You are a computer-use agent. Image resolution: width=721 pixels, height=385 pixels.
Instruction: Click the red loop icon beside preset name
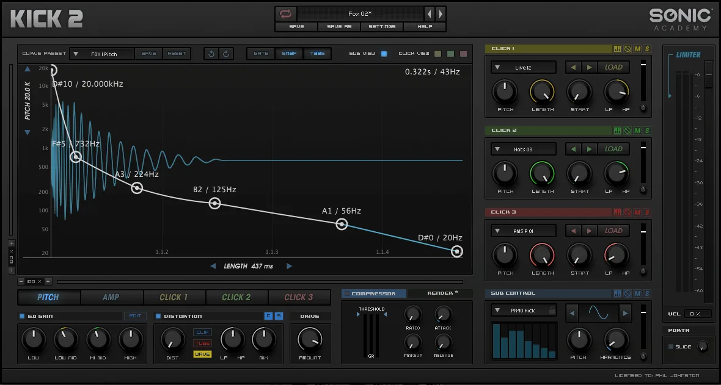(x=286, y=14)
